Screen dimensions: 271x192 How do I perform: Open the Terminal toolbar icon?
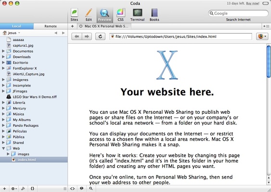point(137,15)
